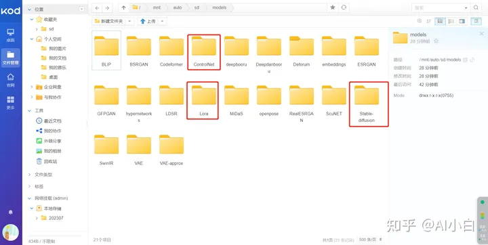Open the 新建文件夹 dropdown arrow
Viewport: 488px width, 245px height.
[x=129, y=21]
